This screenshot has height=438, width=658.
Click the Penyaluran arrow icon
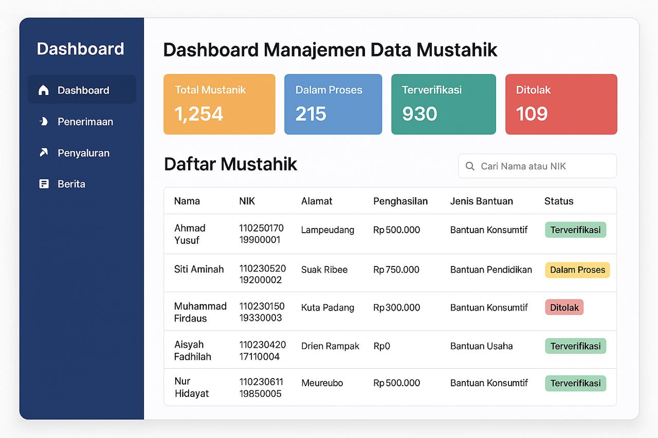[x=44, y=153]
